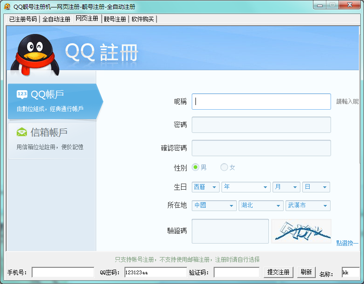Open the 月 birth month dropdown

pos(286,187)
